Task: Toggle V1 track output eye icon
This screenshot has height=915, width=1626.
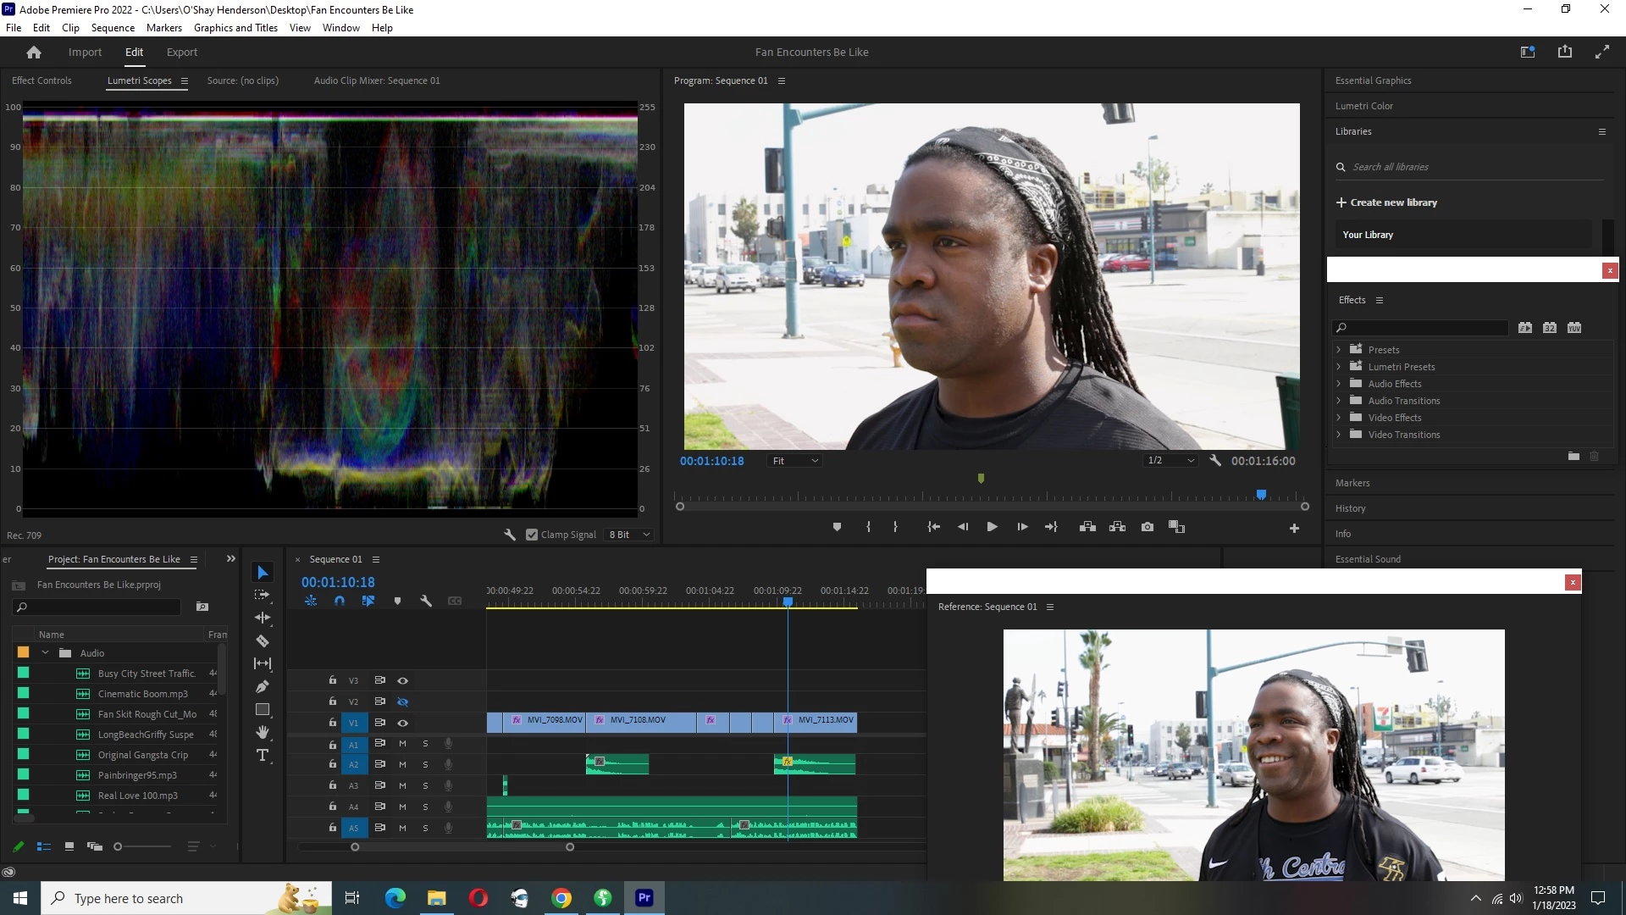Action: click(403, 723)
